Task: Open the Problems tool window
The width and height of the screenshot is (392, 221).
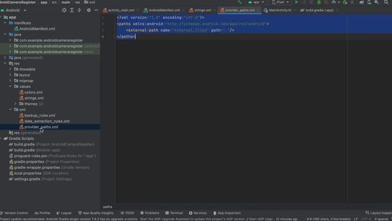Action: pos(149,213)
